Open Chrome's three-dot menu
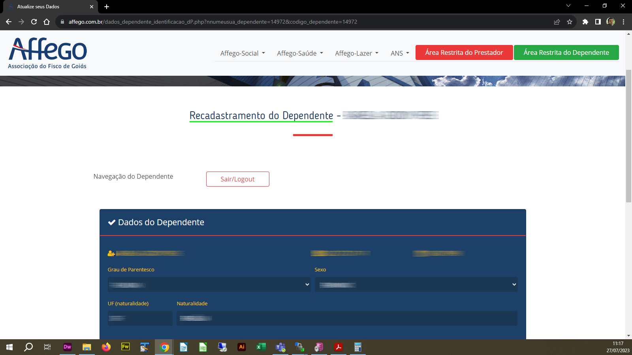The width and height of the screenshot is (632, 355). tap(624, 22)
